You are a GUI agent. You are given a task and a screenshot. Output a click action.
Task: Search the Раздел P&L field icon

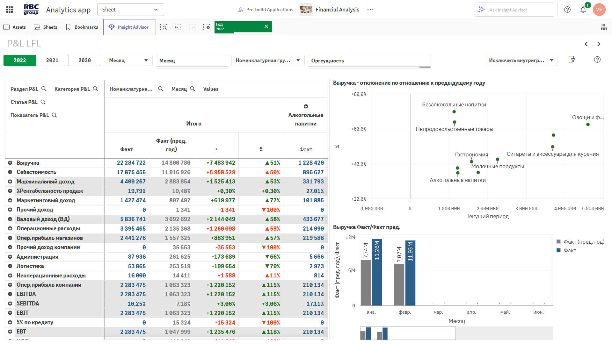click(44, 89)
